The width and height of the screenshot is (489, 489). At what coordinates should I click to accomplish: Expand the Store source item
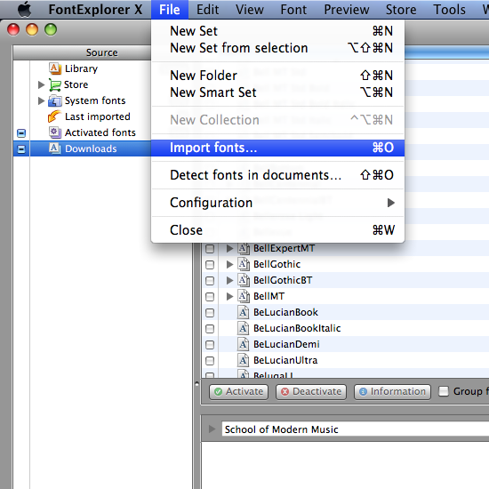click(x=41, y=84)
